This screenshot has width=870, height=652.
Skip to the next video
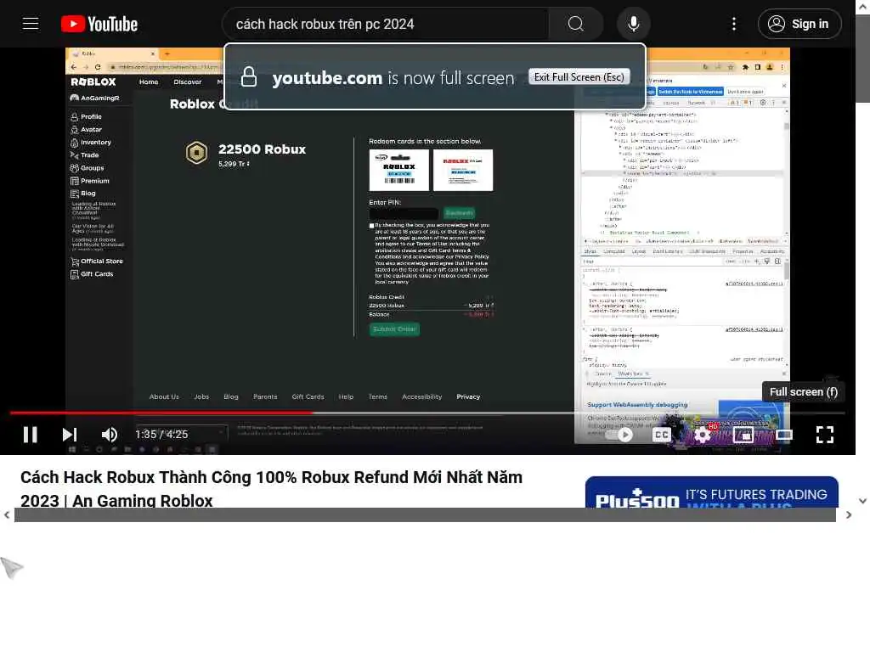pyautogui.click(x=70, y=435)
